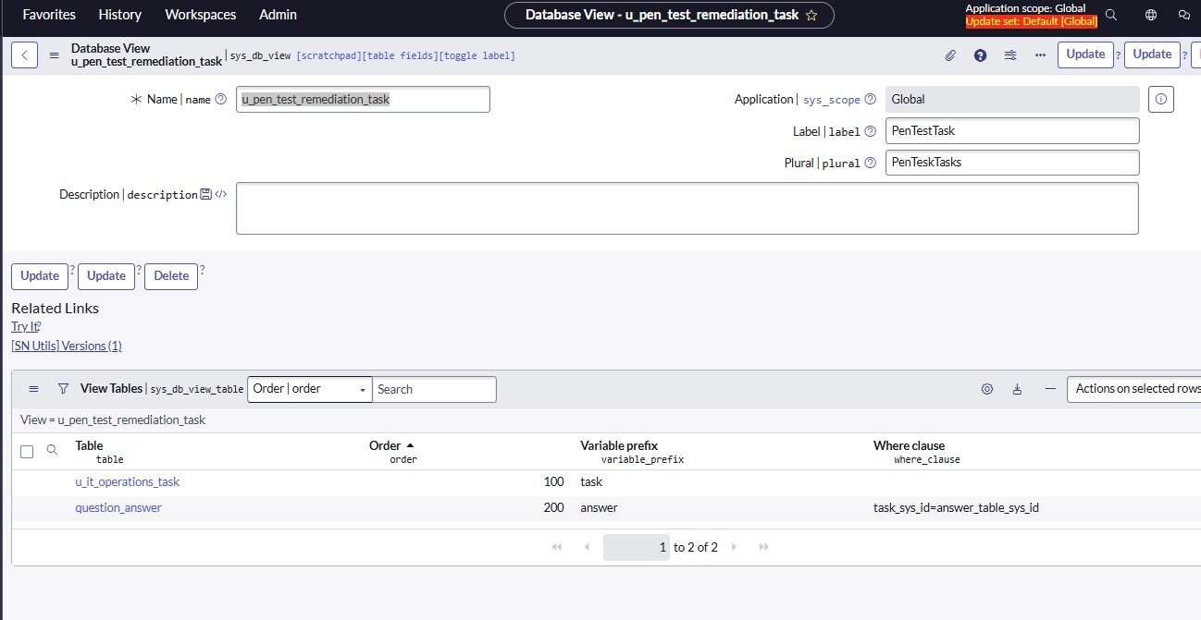The height and width of the screenshot is (620, 1201).
Task: Open the globe scope picker icon
Action: tap(1151, 15)
